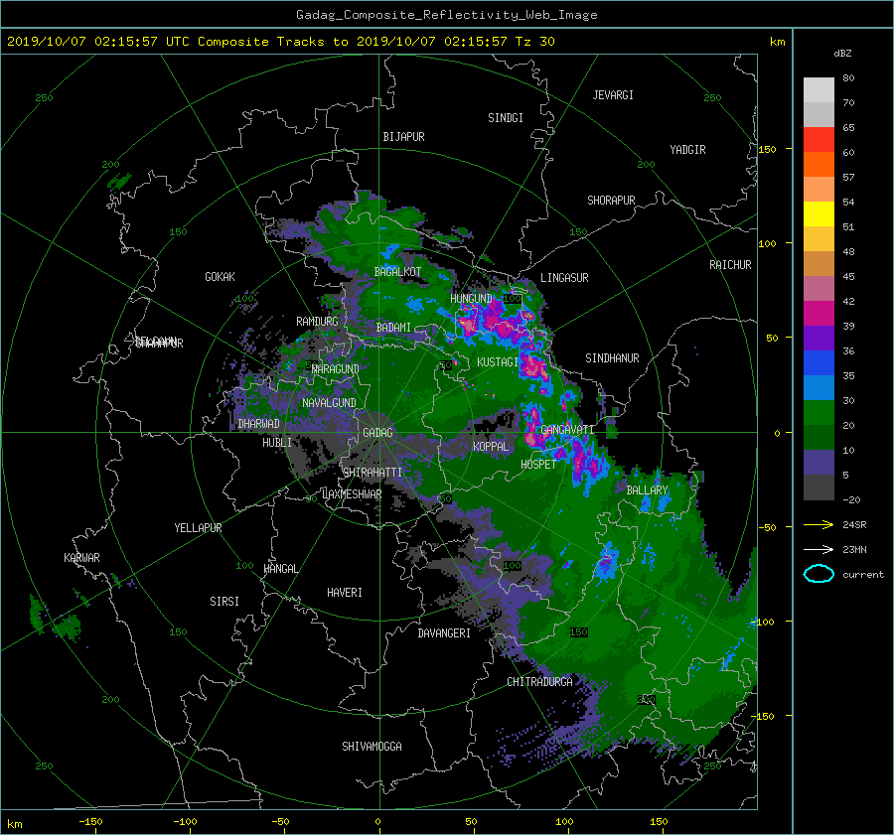Click the BAGALKOT city label

397,272
